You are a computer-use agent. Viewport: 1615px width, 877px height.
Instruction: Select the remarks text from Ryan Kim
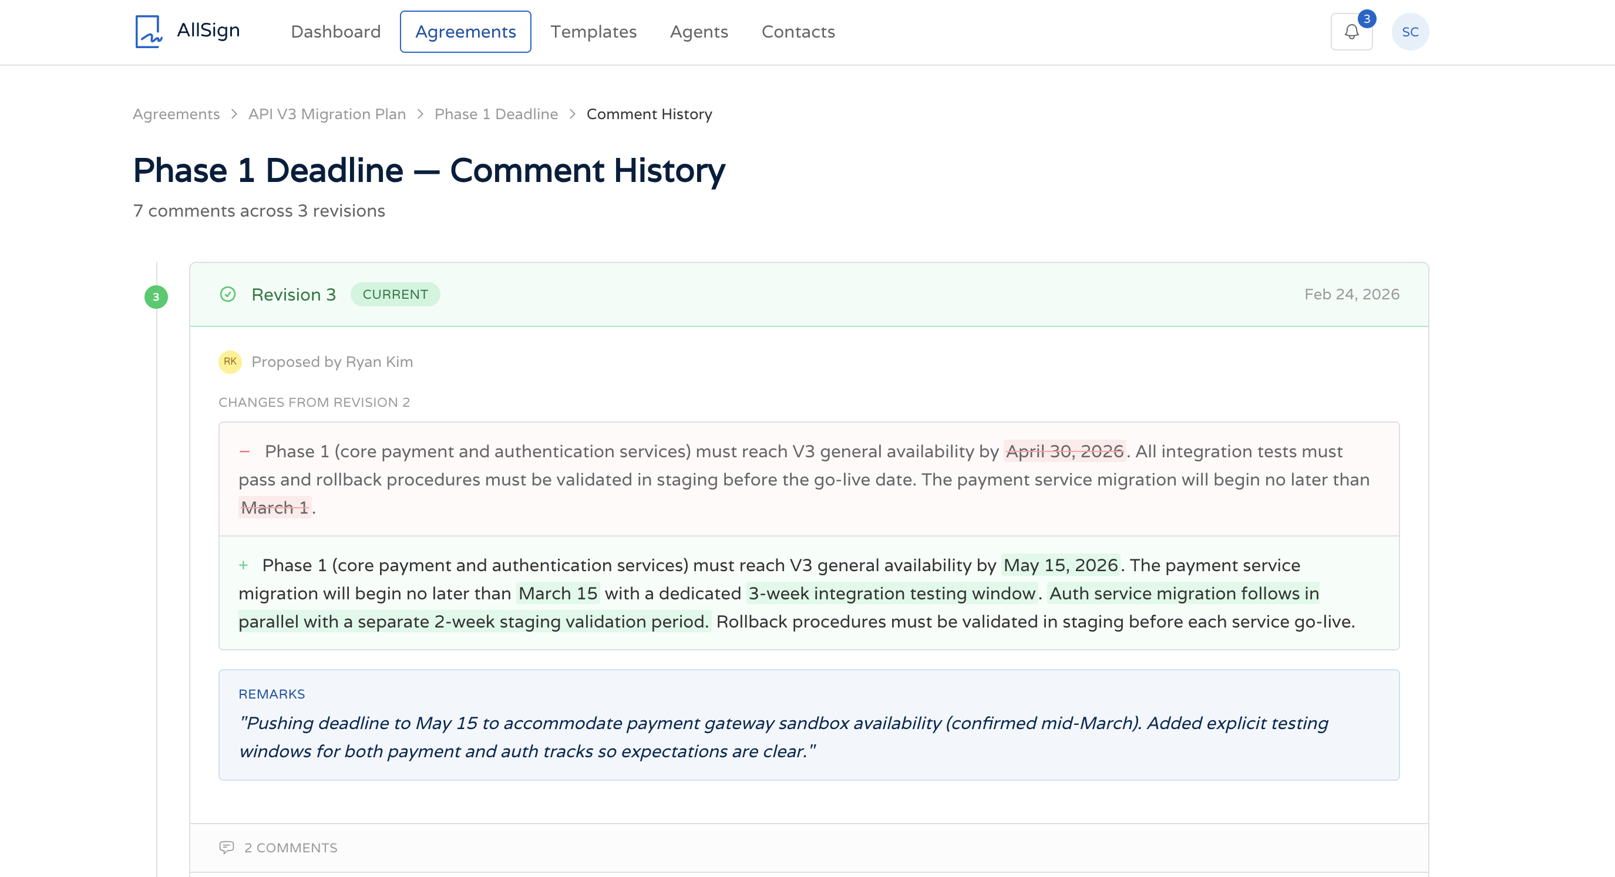783,737
